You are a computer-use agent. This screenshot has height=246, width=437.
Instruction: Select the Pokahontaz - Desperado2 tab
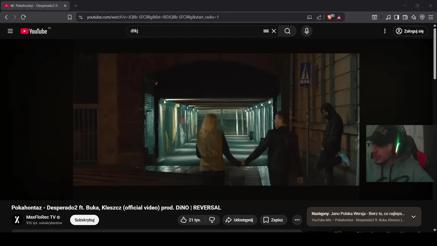[36, 6]
